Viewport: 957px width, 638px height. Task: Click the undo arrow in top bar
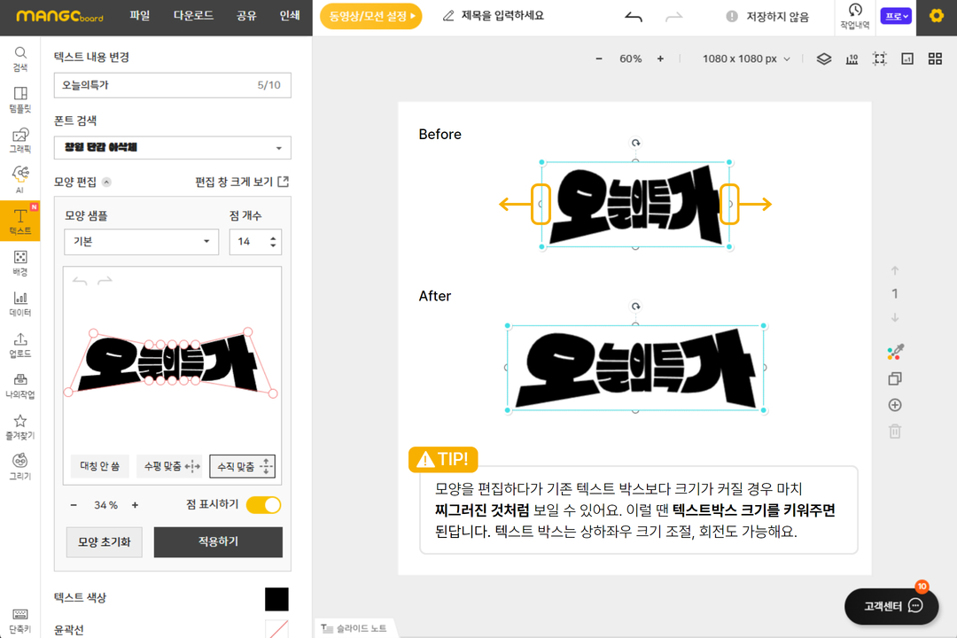(x=633, y=17)
